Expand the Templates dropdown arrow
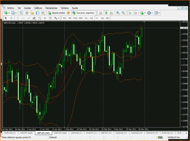Image resolution: width=190 pixels, height=141 pixels. (159, 13)
